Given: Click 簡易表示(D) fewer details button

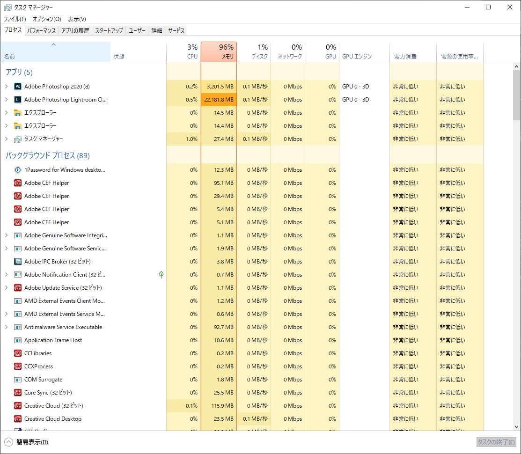Looking at the screenshot, I should [26, 442].
